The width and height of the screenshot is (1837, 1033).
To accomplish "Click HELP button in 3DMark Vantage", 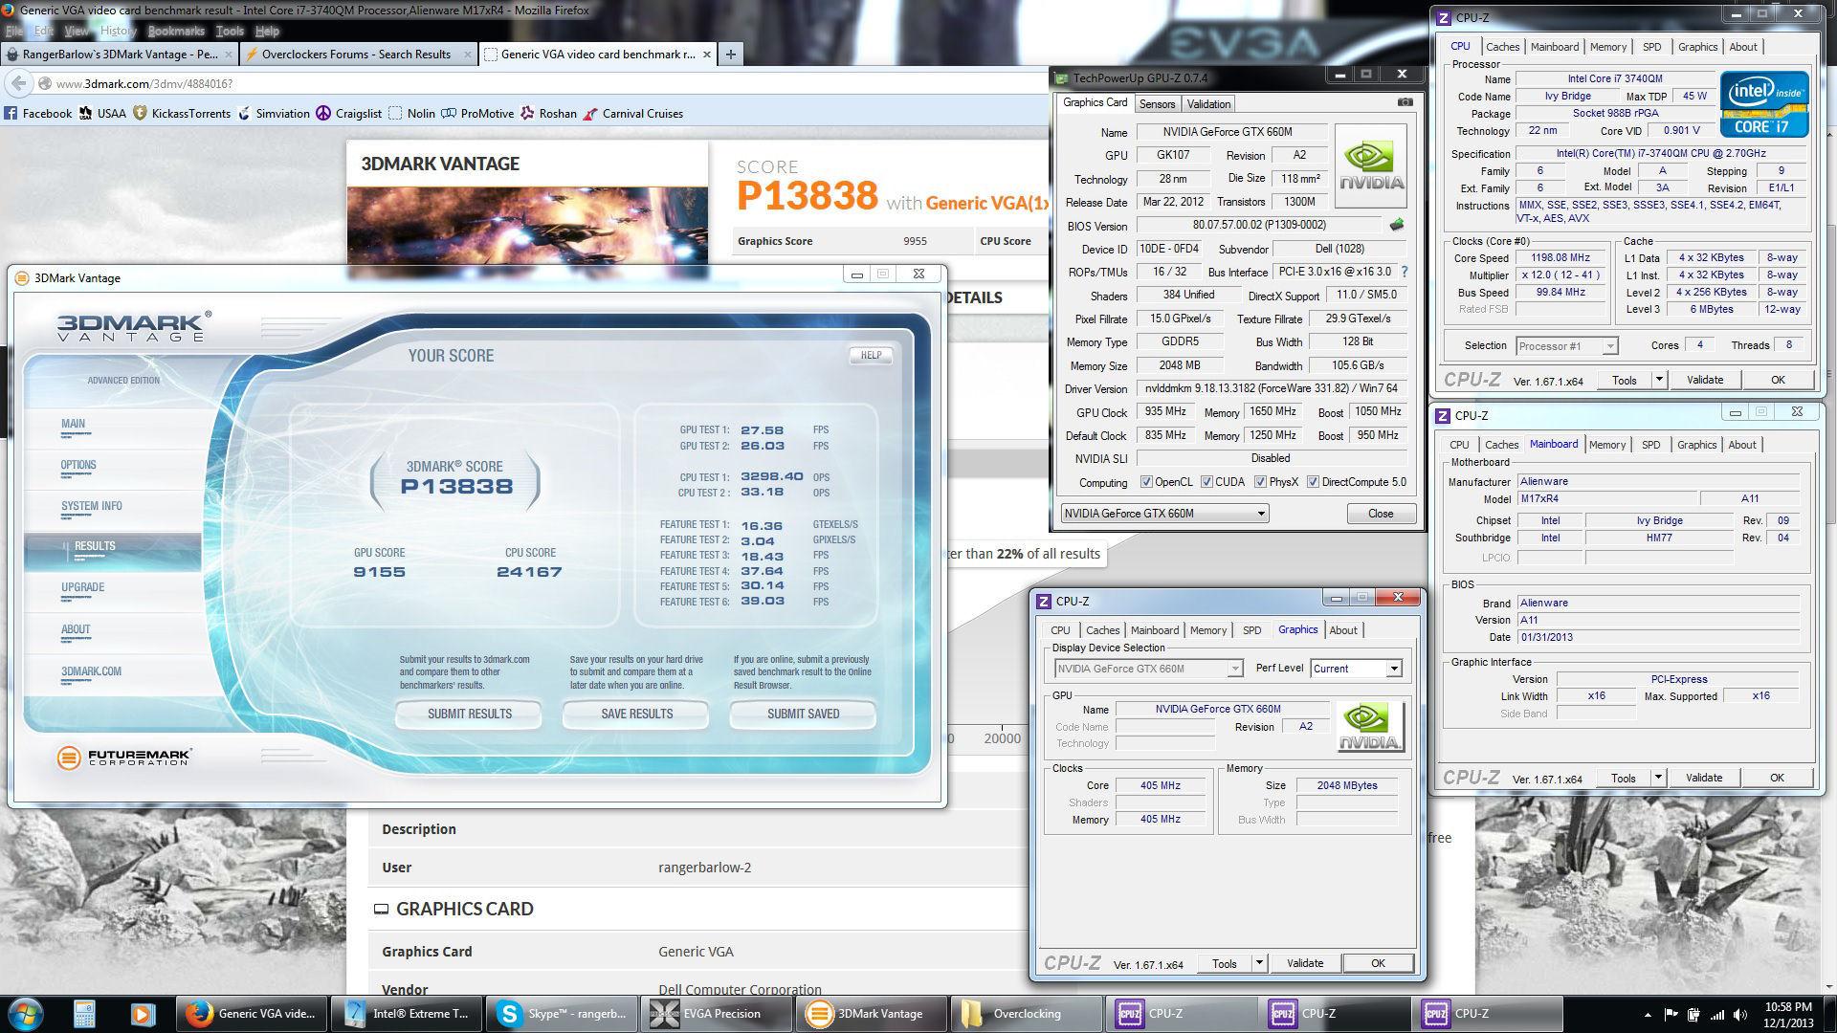I will (x=871, y=355).
